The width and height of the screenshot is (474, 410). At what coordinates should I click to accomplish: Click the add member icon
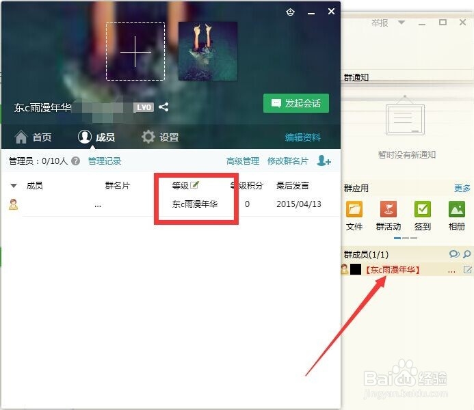tap(324, 161)
